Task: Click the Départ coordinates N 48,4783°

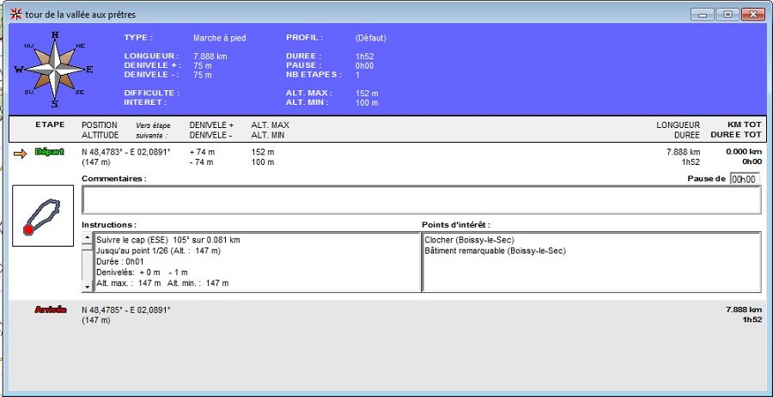Action: click(125, 152)
